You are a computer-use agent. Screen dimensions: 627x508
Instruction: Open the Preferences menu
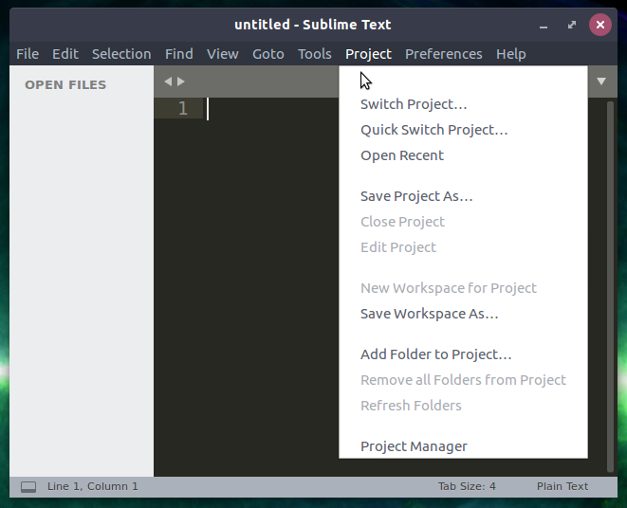443,54
